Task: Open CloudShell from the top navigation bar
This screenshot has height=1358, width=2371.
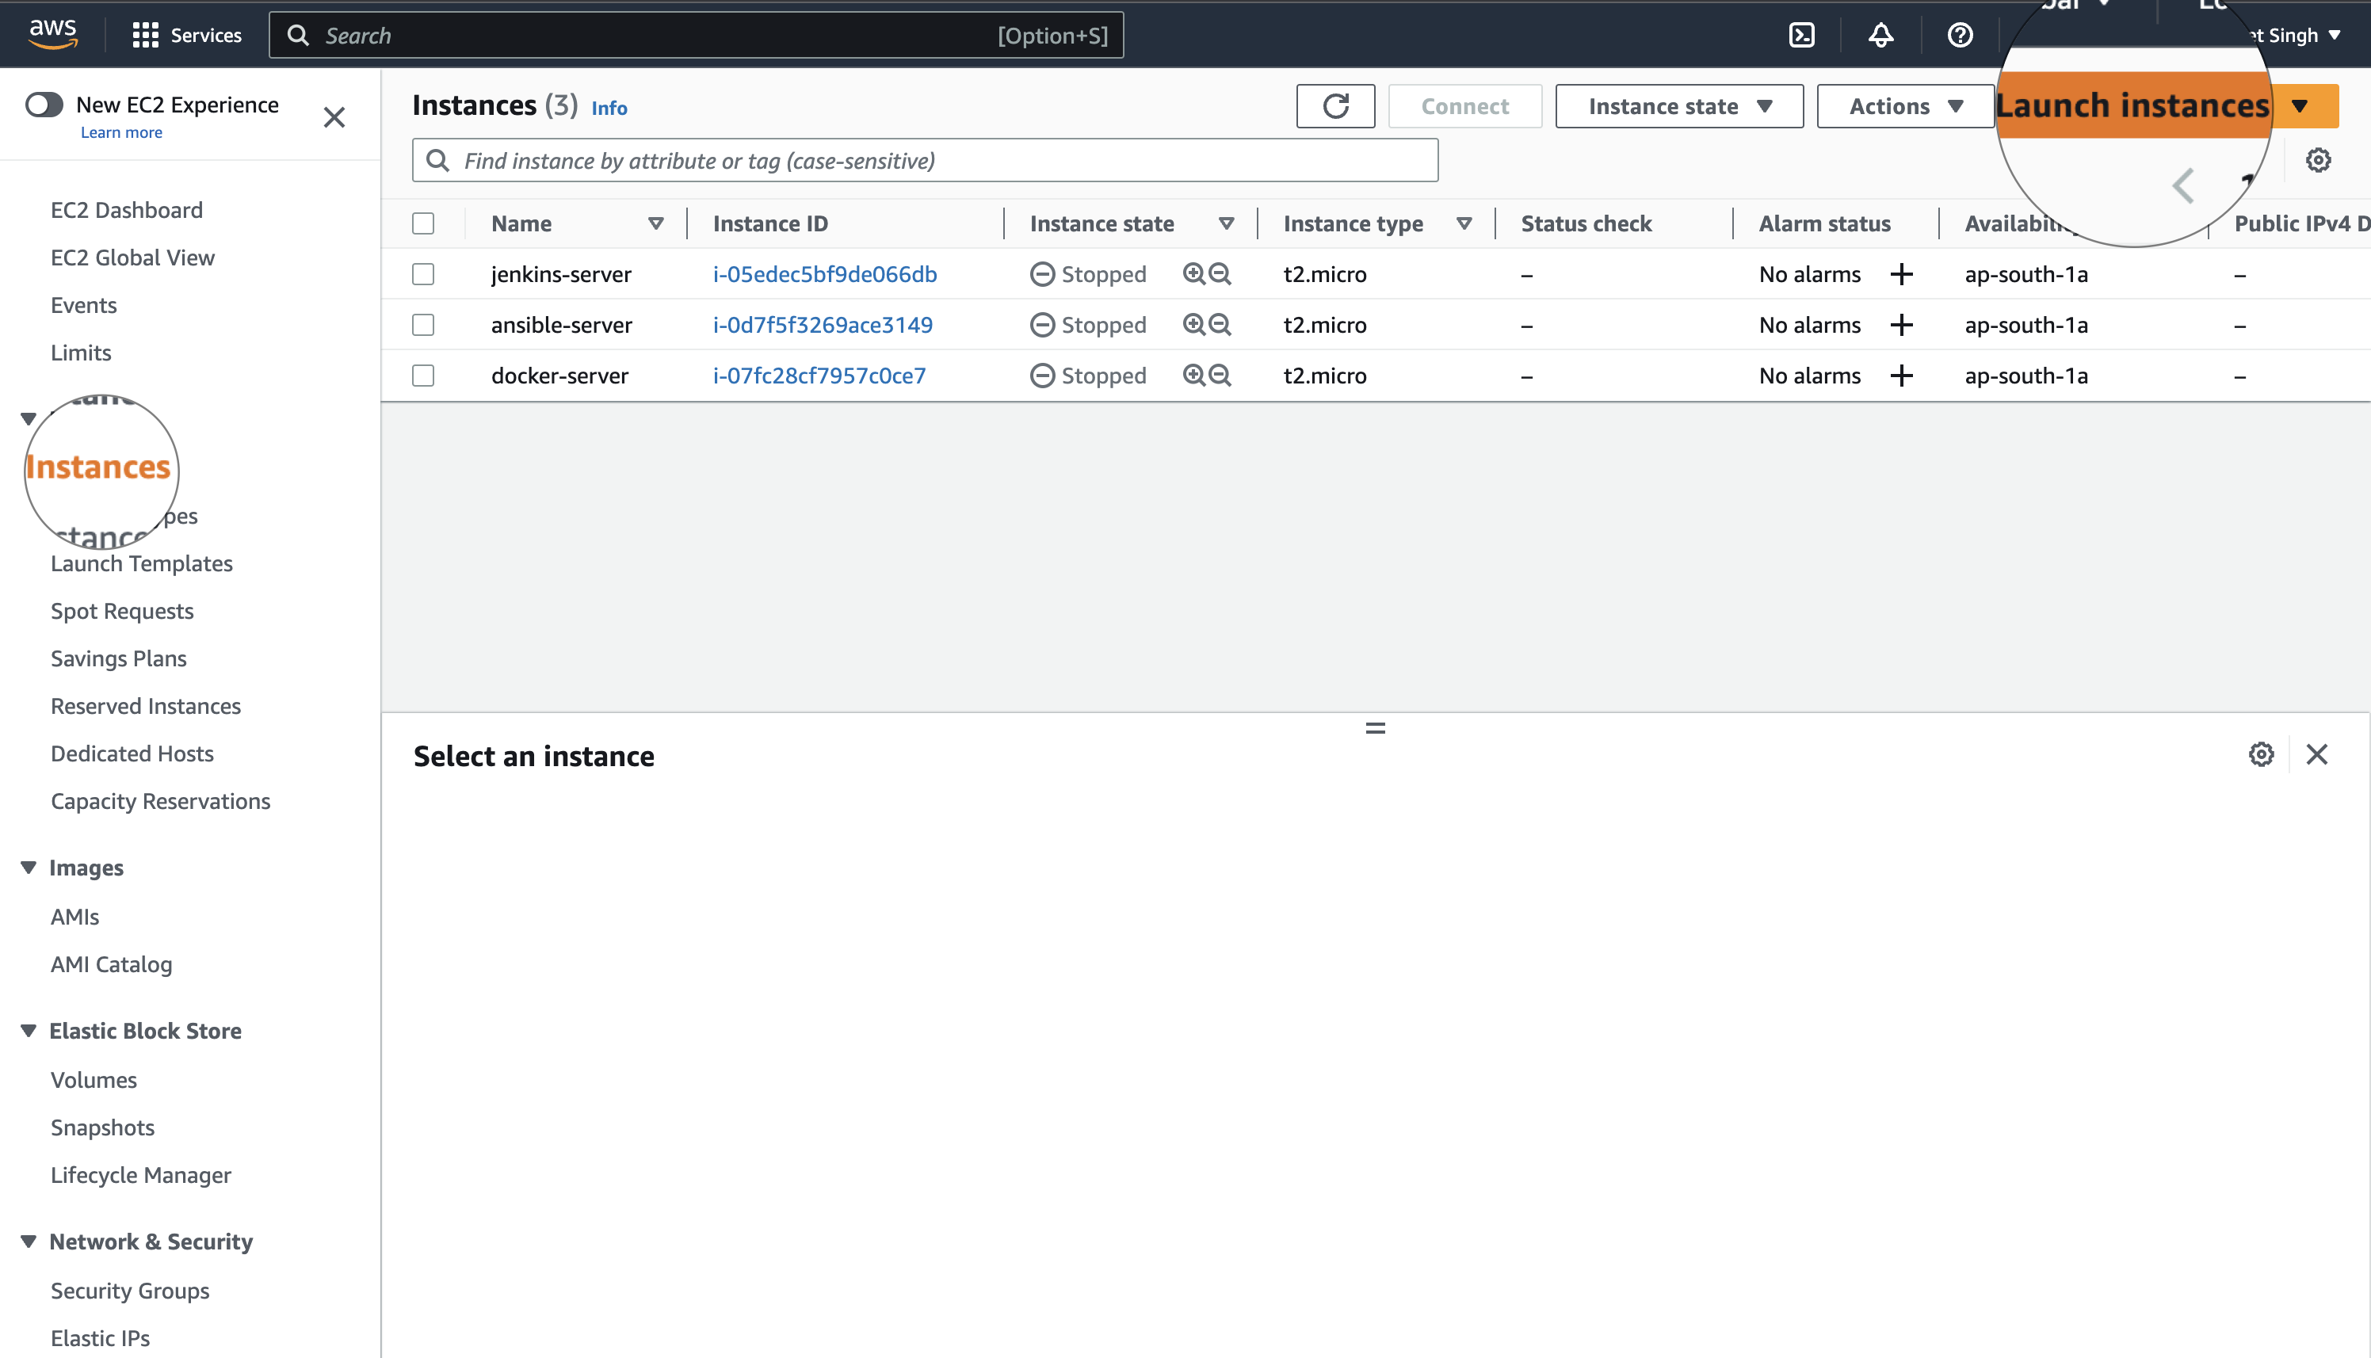Action: 1802,35
